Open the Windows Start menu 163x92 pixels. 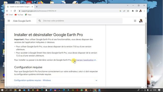(x=2, y=90)
